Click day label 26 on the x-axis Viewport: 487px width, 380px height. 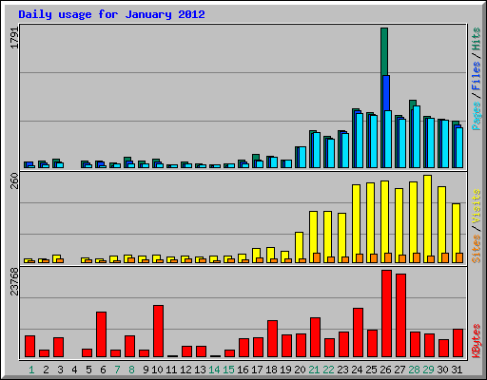click(385, 370)
